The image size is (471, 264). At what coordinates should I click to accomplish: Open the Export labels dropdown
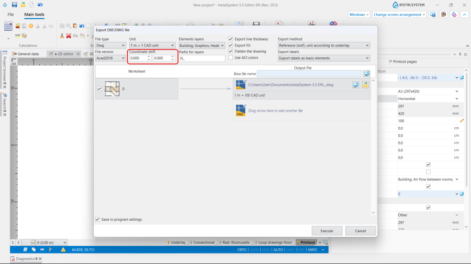pos(324,58)
